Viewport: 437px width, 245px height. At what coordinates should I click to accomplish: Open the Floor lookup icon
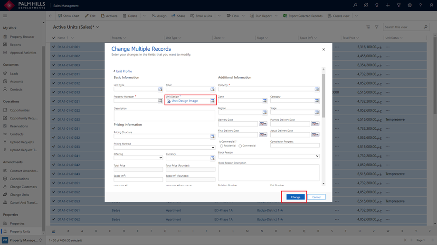point(212,89)
